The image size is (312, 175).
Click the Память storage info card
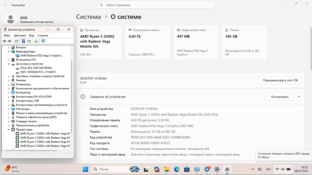tap(244, 42)
